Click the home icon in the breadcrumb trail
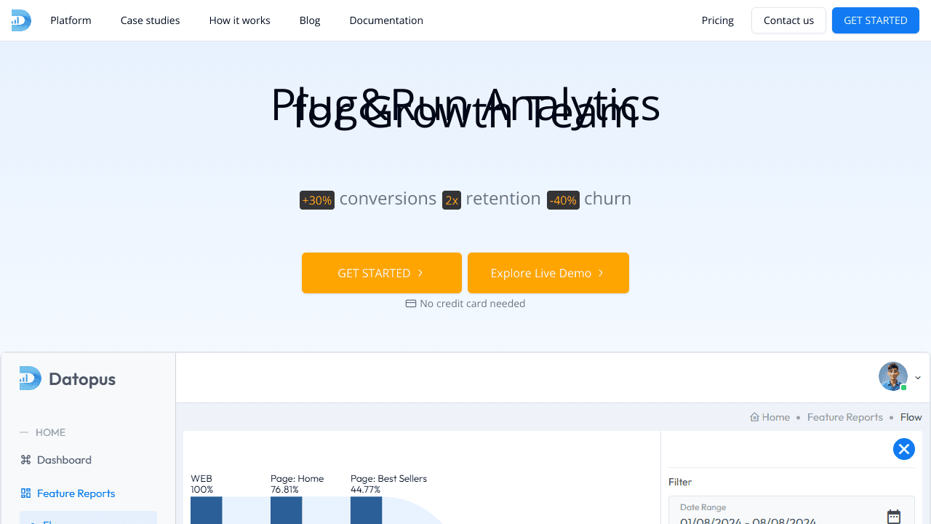This screenshot has height=524, width=931. click(756, 416)
